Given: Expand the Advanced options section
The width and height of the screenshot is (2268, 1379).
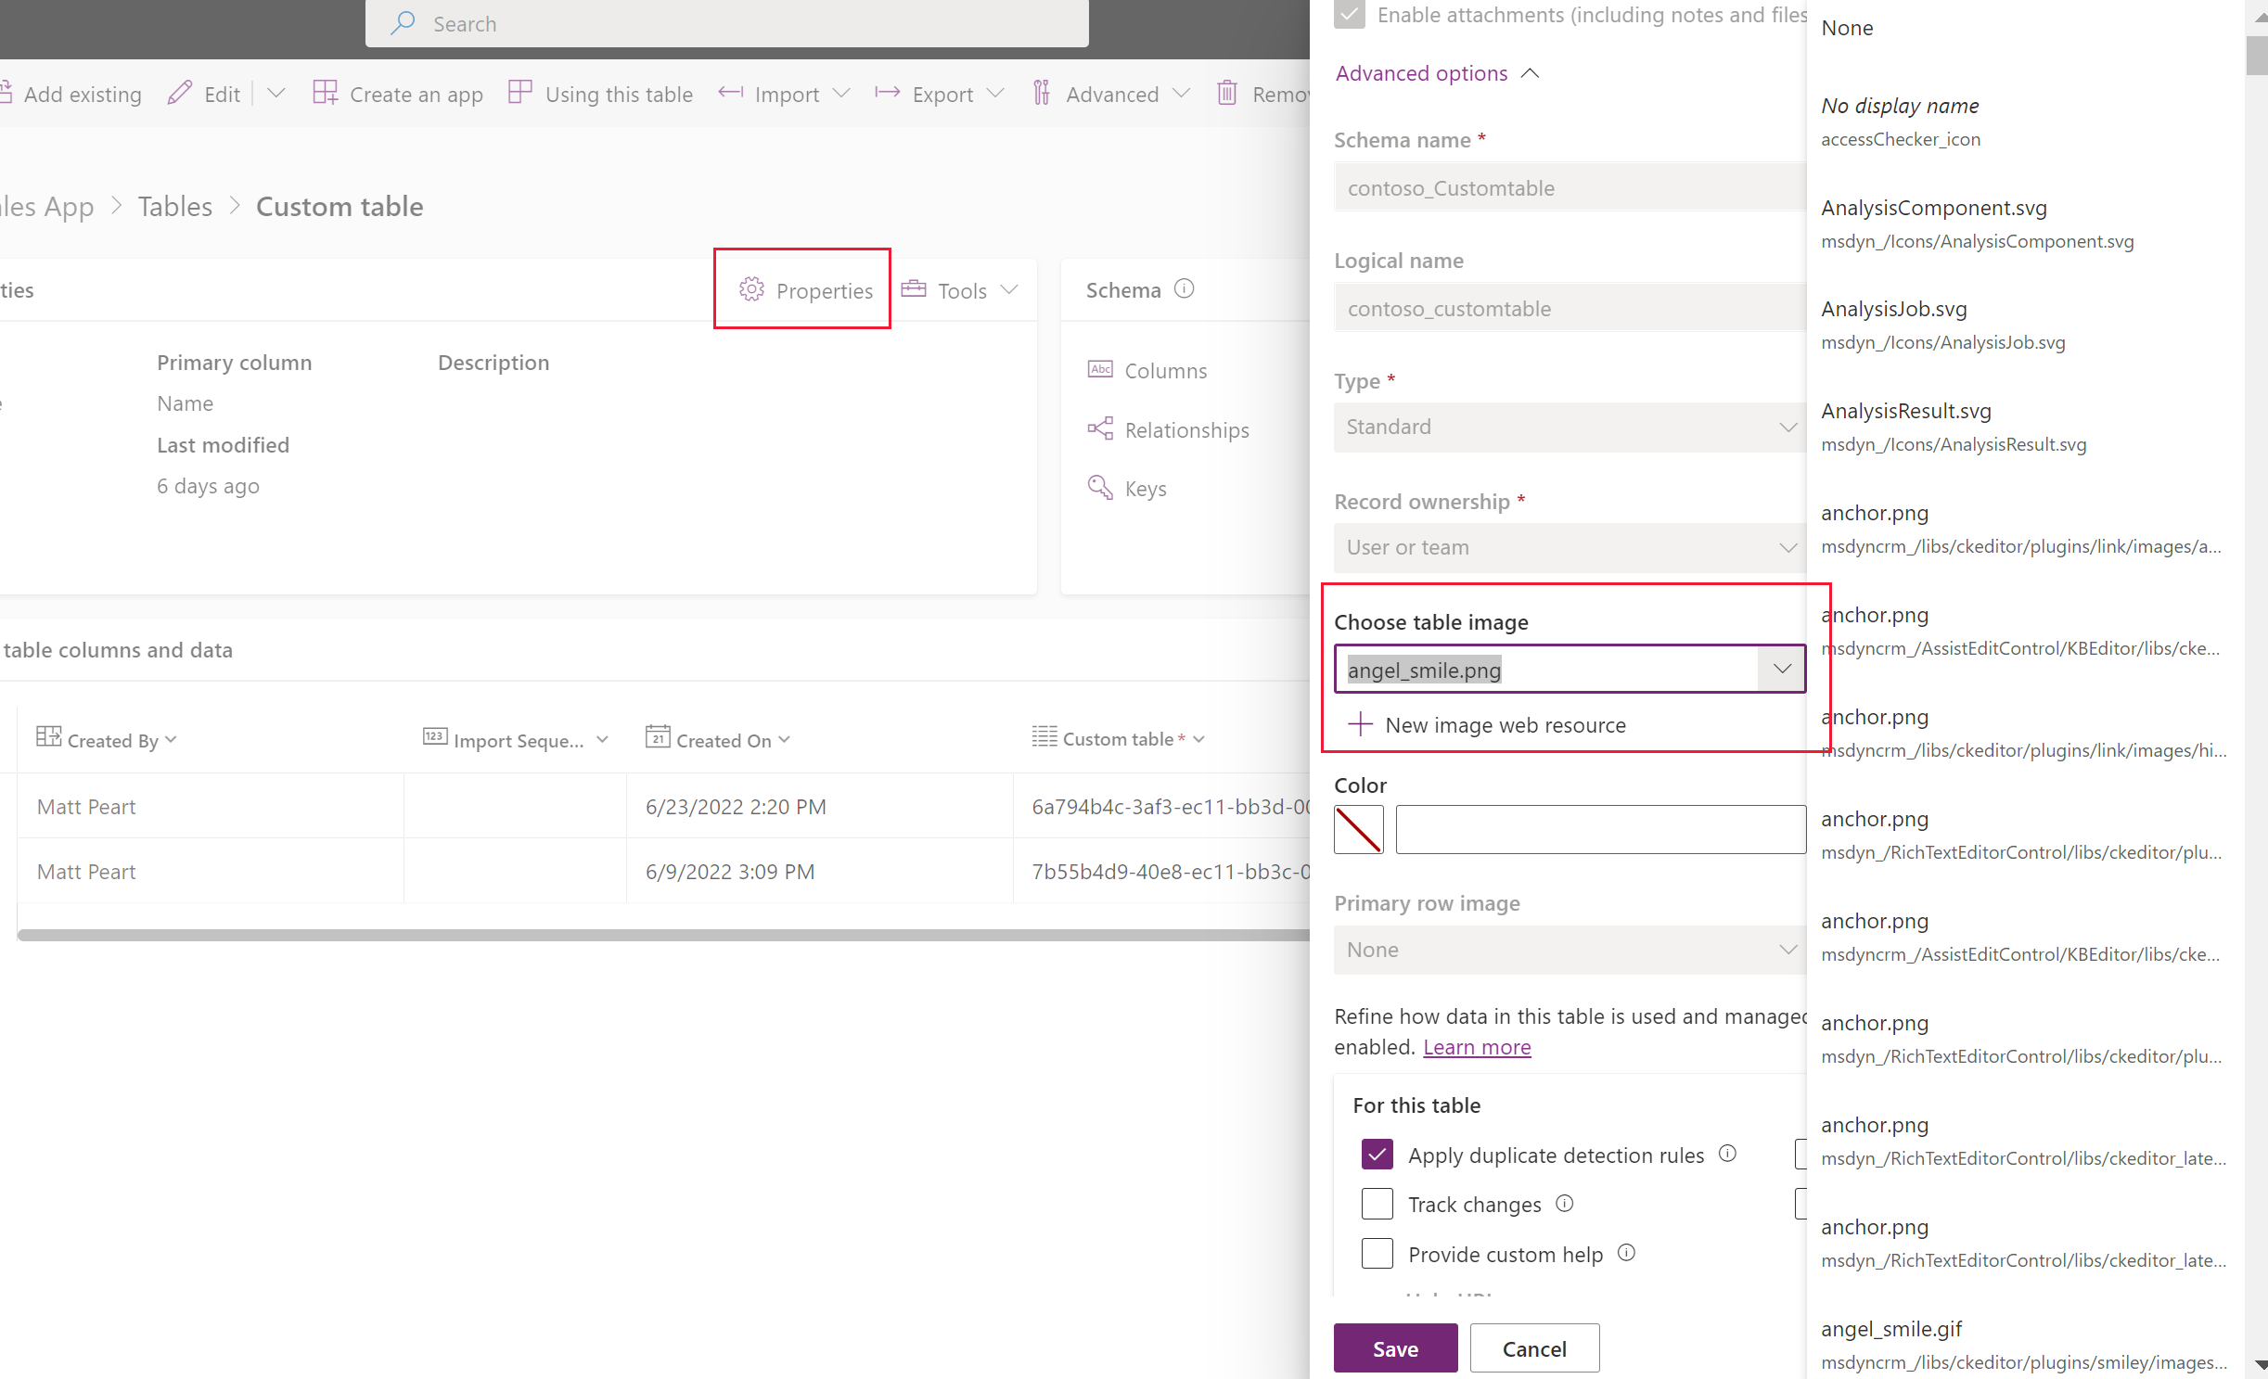Looking at the screenshot, I should (x=1421, y=73).
